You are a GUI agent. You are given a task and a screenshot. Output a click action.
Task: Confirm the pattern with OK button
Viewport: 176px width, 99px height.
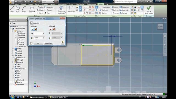click(x=38, y=43)
